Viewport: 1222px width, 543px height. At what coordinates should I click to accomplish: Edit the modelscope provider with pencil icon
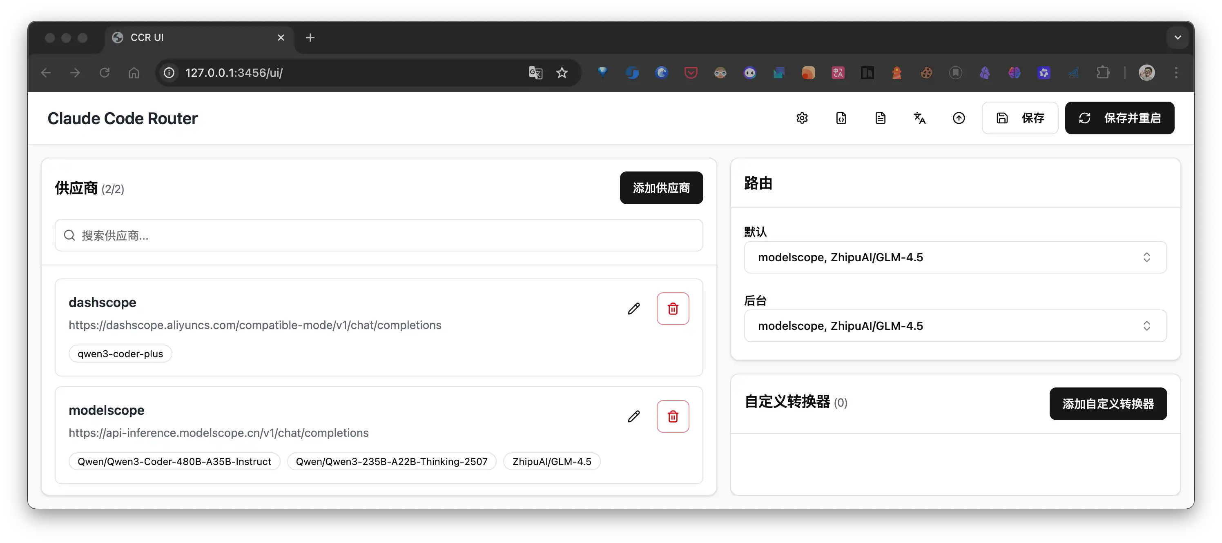[x=634, y=416]
